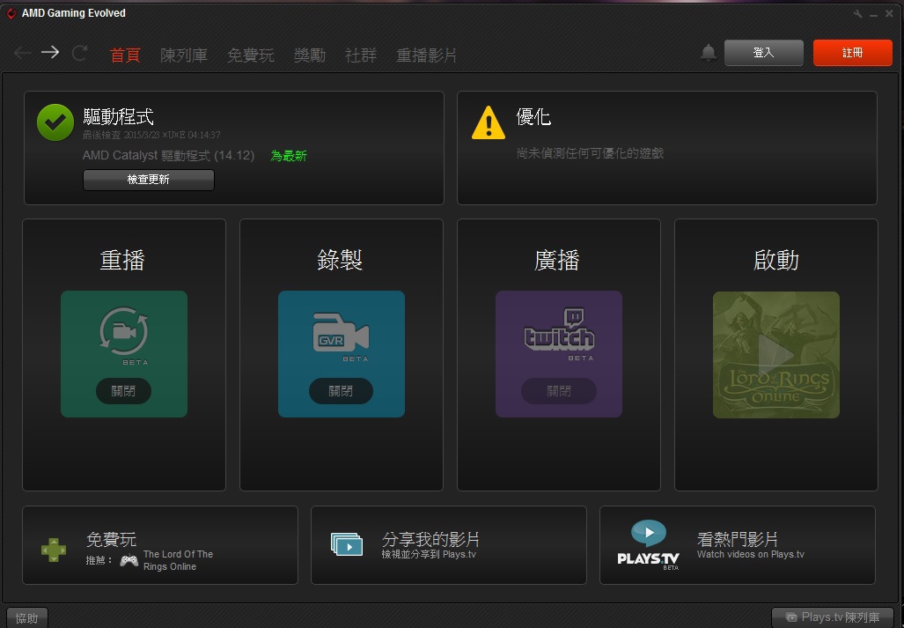Click the share videos stacked-film icon
Screen dimensions: 904x628
[347, 543]
